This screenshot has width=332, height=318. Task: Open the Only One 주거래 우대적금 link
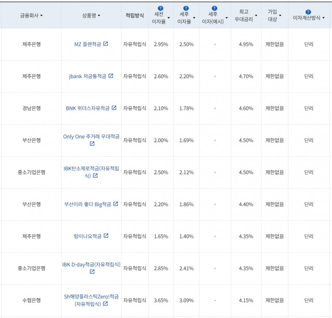pyautogui.click(x=92, y=137)
